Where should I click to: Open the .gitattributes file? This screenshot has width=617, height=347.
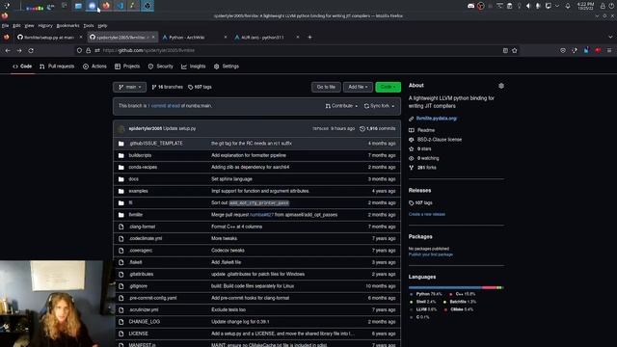click(141, 274)
